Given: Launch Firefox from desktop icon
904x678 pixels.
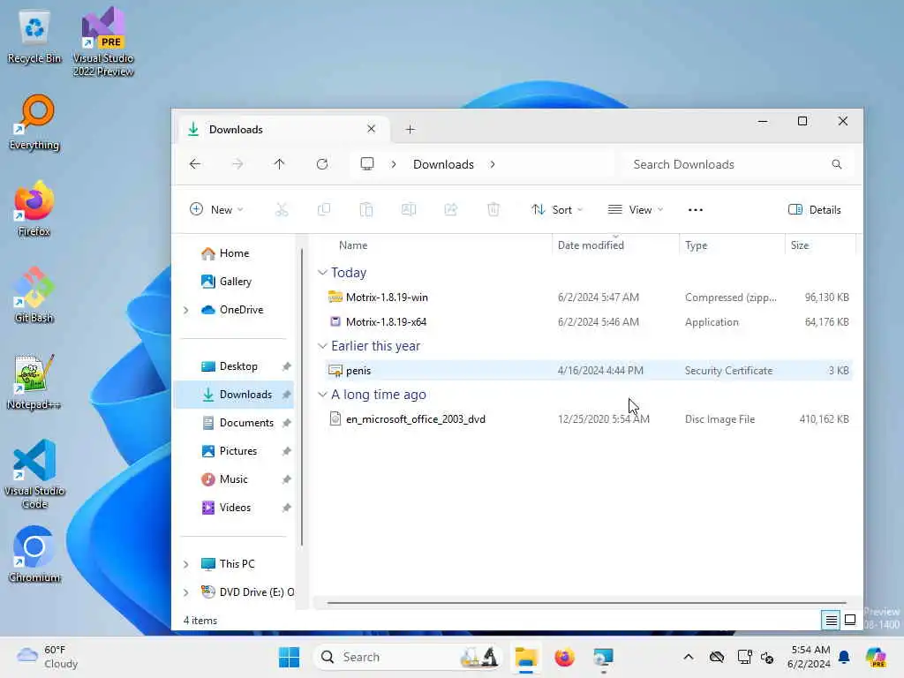Looking at the screenshot, I should click(34, 208).
